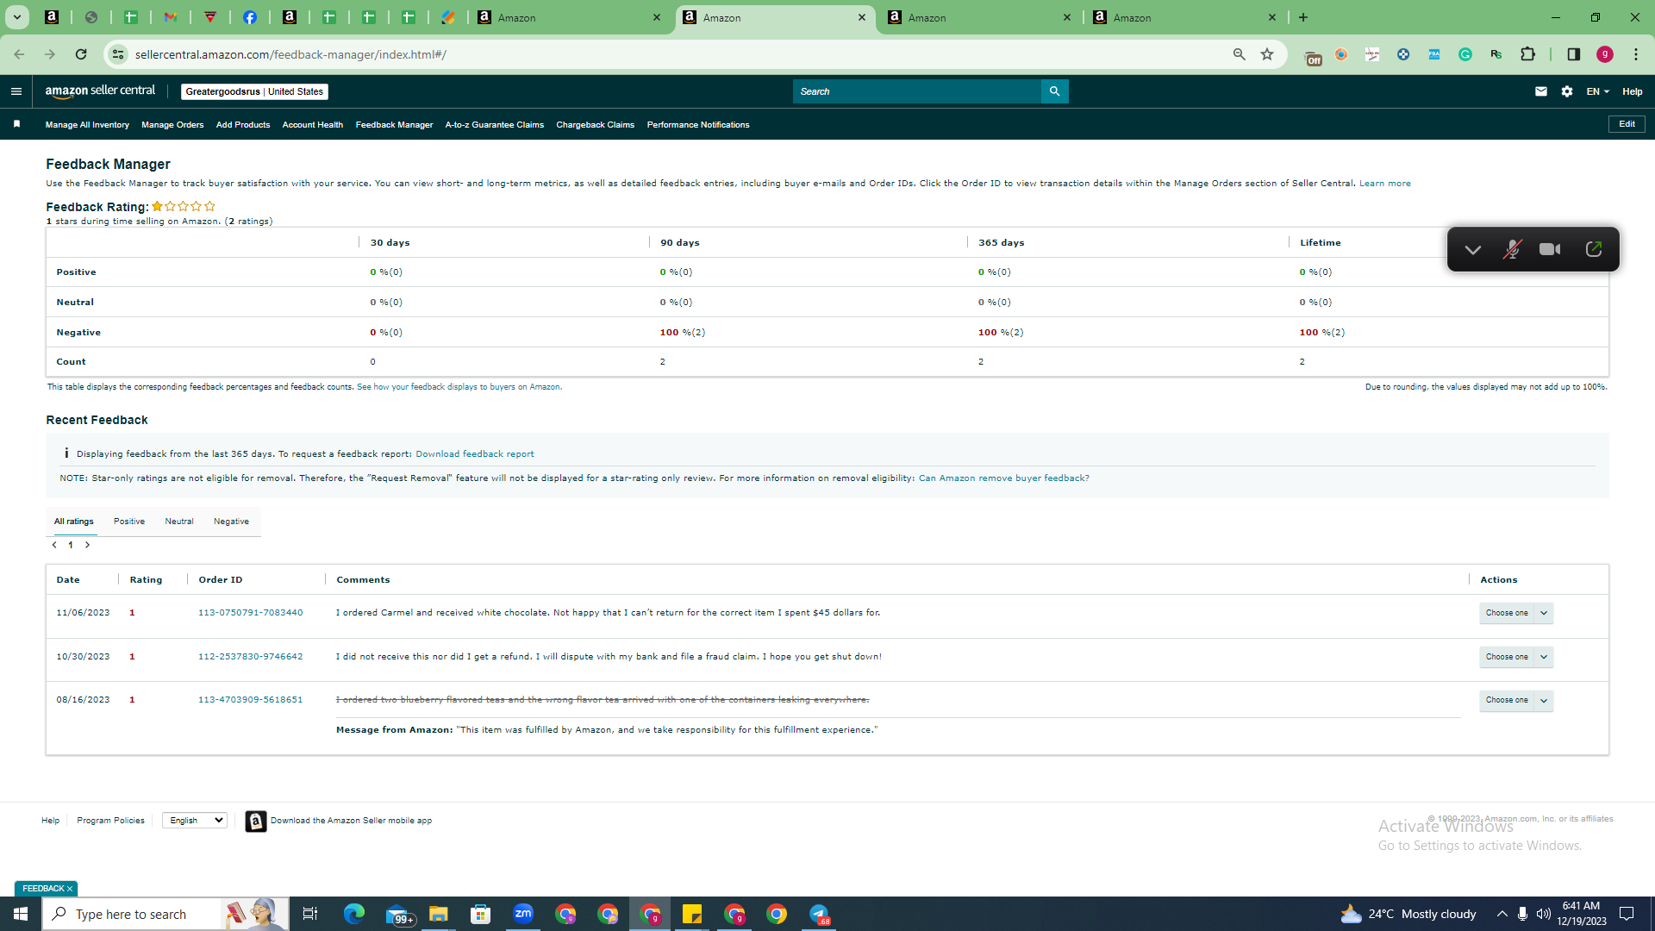Open Choose one dropdown for order 113-0750791-7083440

(1516, 613)
